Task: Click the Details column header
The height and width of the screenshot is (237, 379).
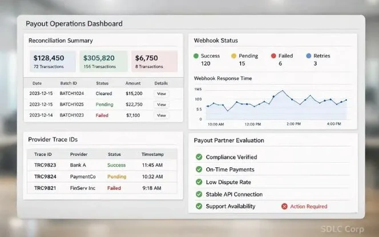Action: pos(161,83)
